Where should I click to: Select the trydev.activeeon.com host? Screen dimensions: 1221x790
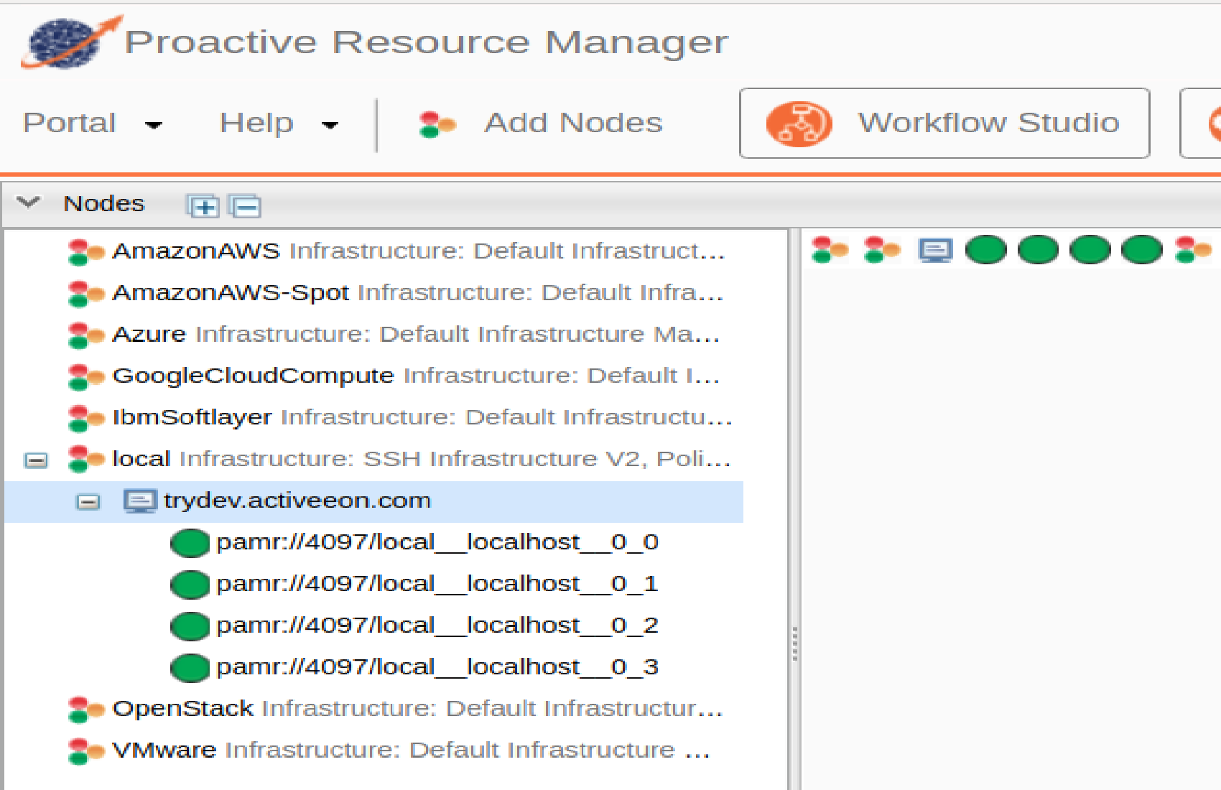pos(373,501)
